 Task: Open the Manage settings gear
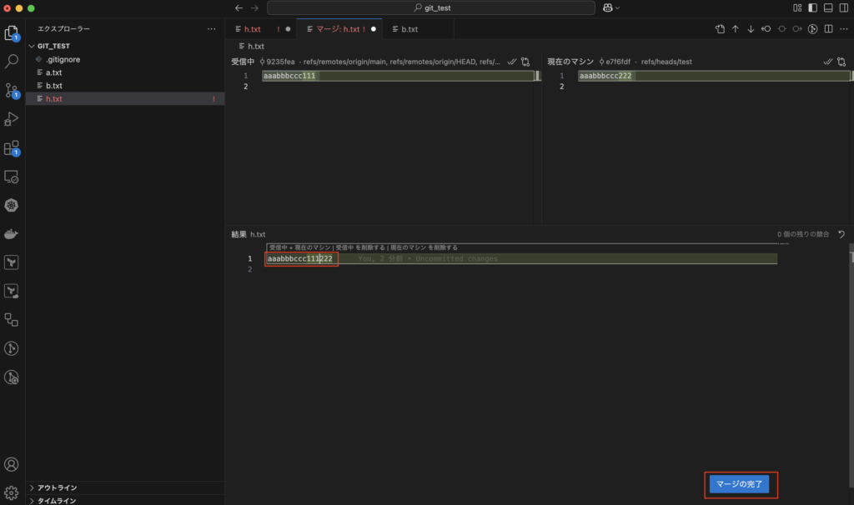click(12, 493)
